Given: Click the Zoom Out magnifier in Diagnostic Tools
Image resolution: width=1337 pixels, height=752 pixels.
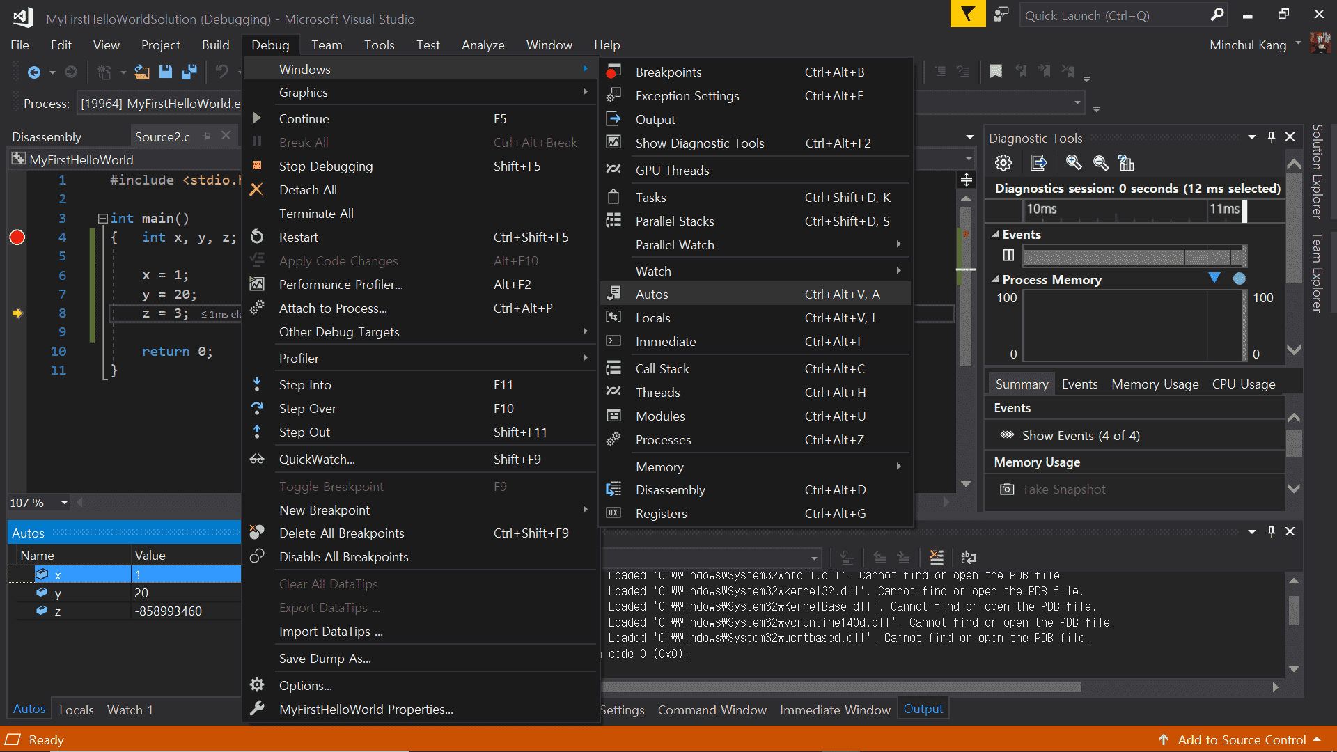Looking at the screenshot, I should 1101,163.
